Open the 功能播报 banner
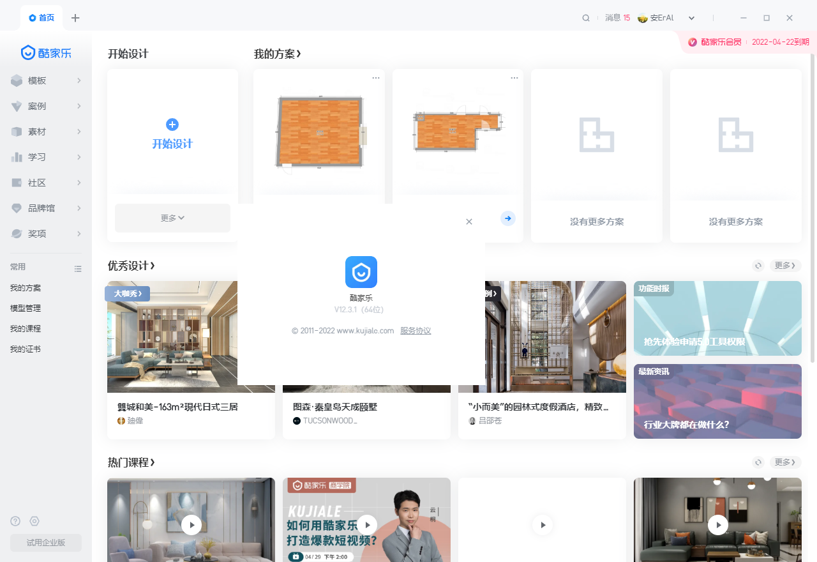The height and width of the screenshot is (562, 817). [717, 318]
